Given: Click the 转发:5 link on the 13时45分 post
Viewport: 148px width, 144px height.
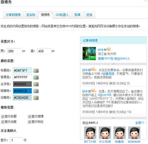Looking at the screenshot, I should coord(114,112).
